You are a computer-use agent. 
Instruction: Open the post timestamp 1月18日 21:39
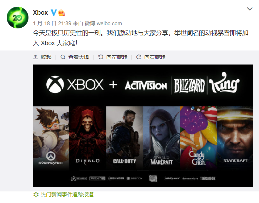tap(52, 23)
